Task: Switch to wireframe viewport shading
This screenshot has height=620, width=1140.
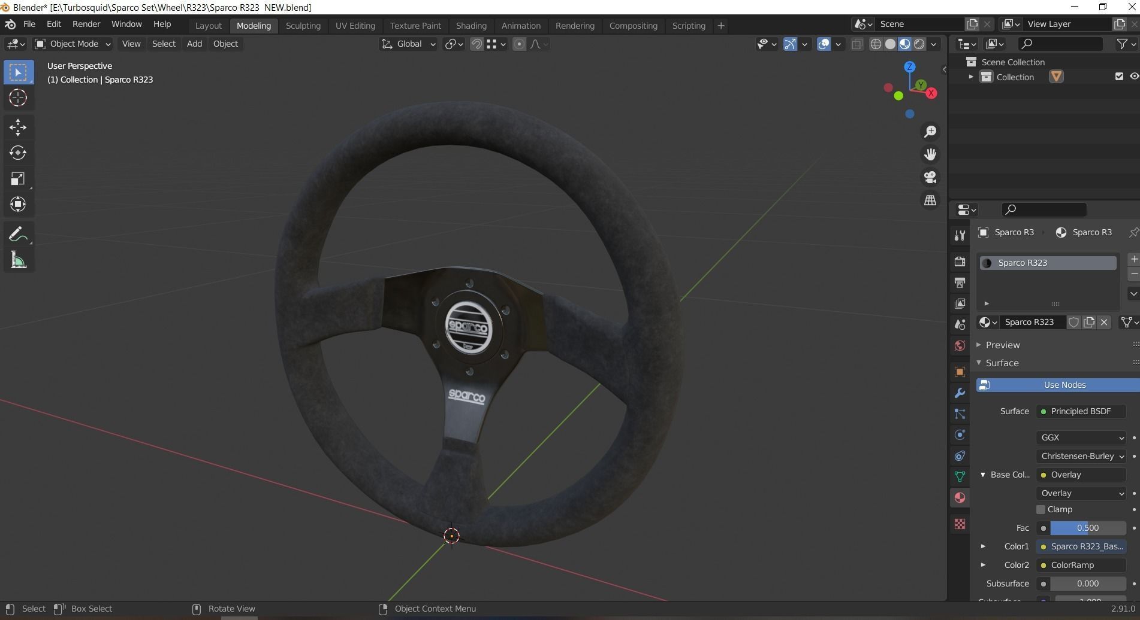Action: [x=876, y=44]
